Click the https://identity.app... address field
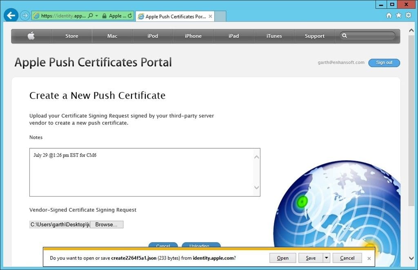The width and height of the screenshot is (418, 270). pos(63,16)
